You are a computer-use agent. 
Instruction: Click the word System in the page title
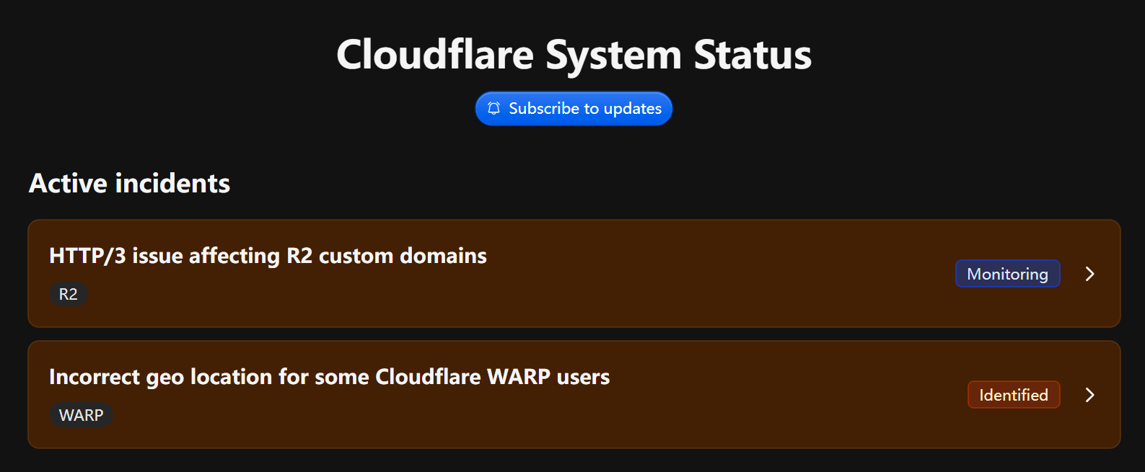coord(613,55)
